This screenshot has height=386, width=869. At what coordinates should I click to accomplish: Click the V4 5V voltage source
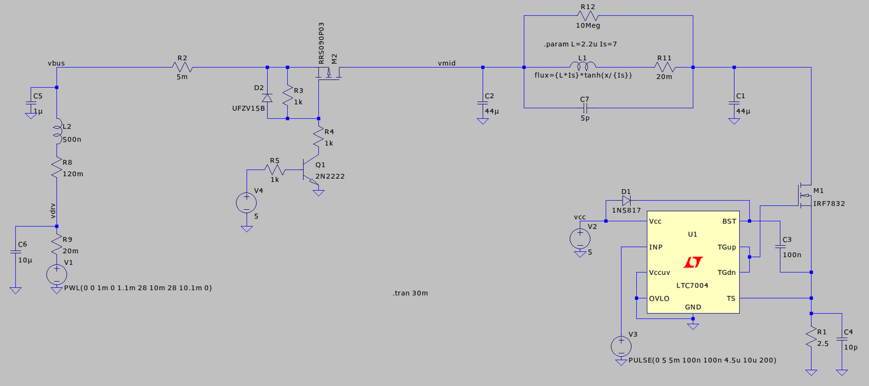[x=246, y=202]
